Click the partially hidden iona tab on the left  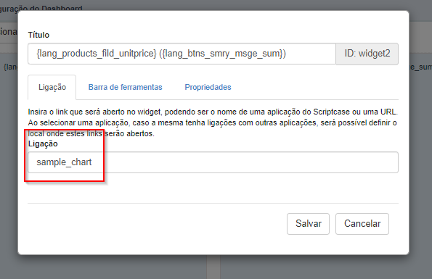pos(8,32)
